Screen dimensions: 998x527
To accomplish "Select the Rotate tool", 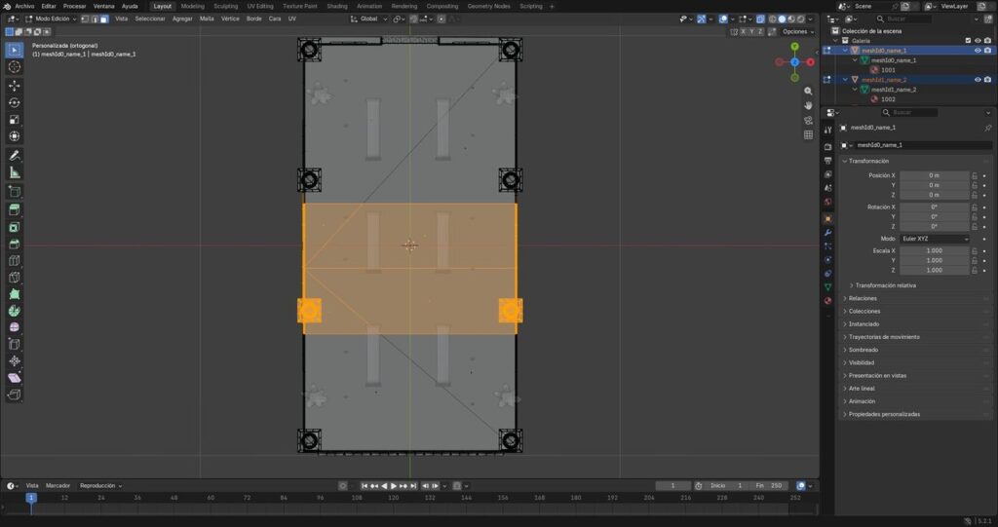I will click(15, 102).
